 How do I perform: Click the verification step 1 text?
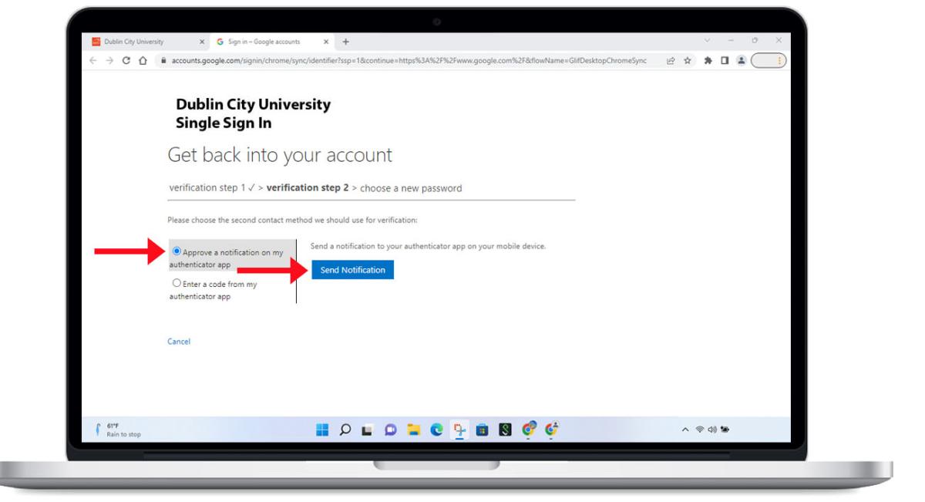coord(207,188)
